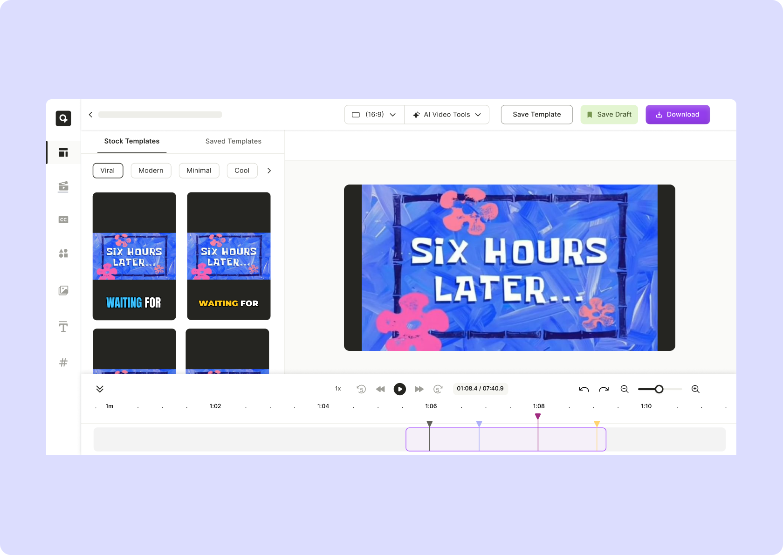Zoom in the timeline
The image size is (783, 555).
point(695,389)
